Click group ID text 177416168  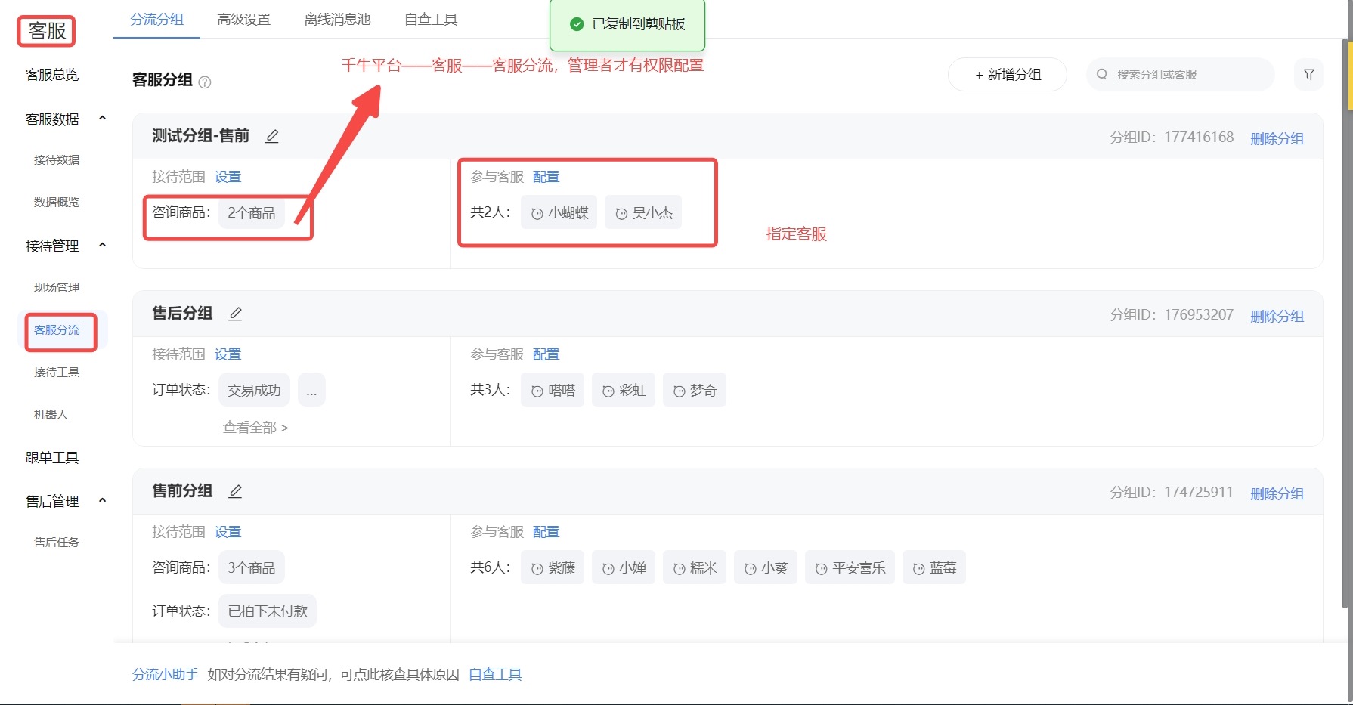coord(1199,137)
